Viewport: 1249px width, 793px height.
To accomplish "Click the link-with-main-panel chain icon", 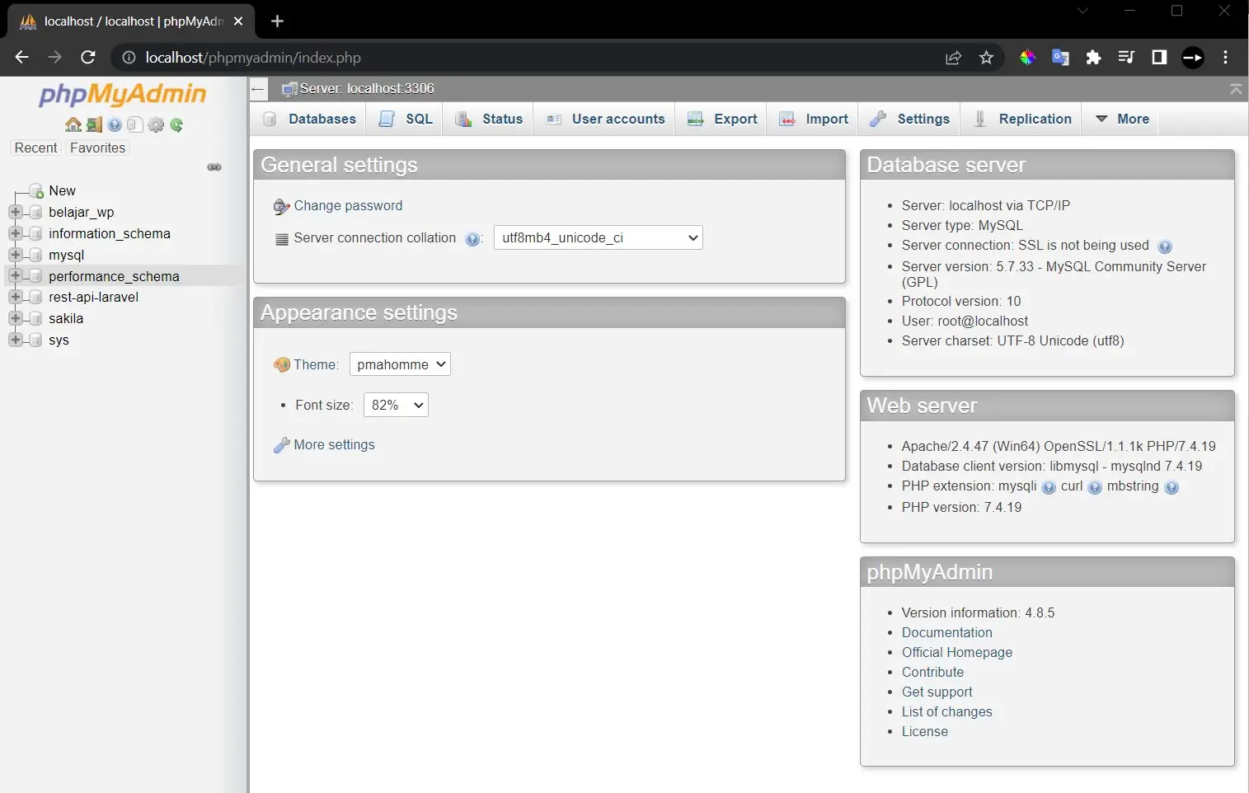I will [214, 167].
